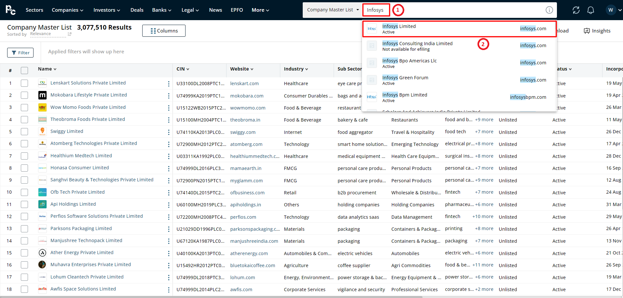
Task: Open the Insights chart icon
Action: (587, 31)
